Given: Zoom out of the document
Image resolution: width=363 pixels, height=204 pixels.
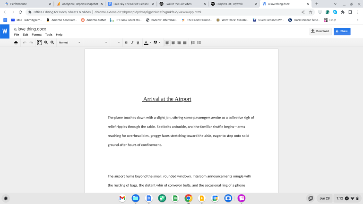Looking at the screenshot, I should tap(52, 42).
